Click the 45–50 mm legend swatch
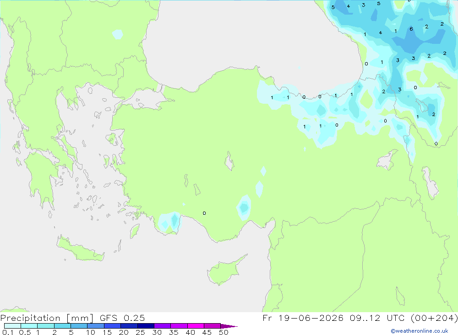The height and width of the screenshot is (335, 458). coord(213,326)
